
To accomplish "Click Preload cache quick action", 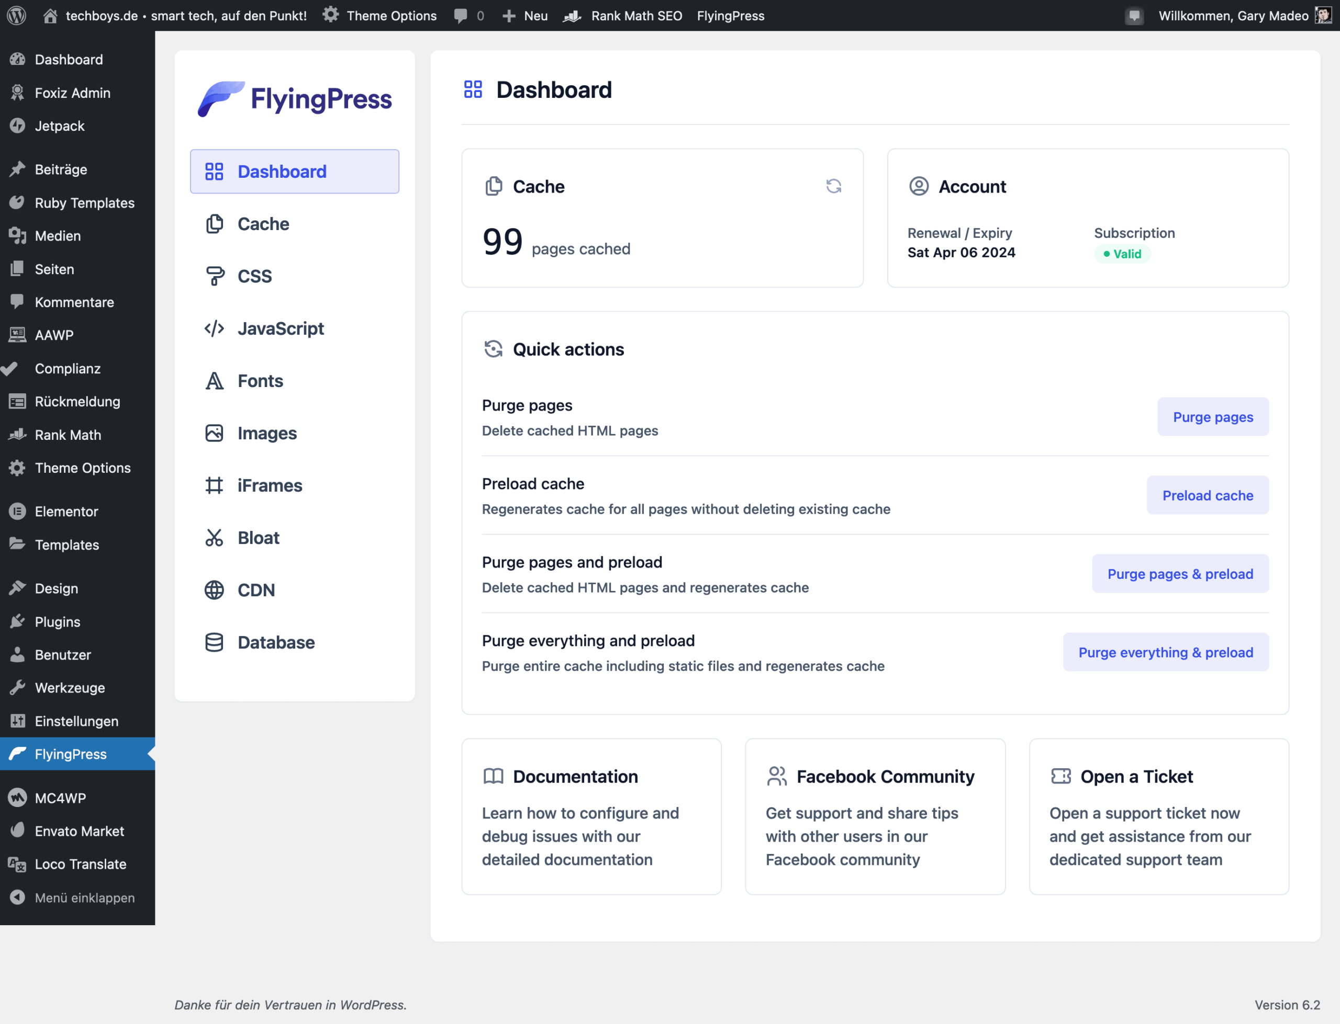I will coord(1208,495).
